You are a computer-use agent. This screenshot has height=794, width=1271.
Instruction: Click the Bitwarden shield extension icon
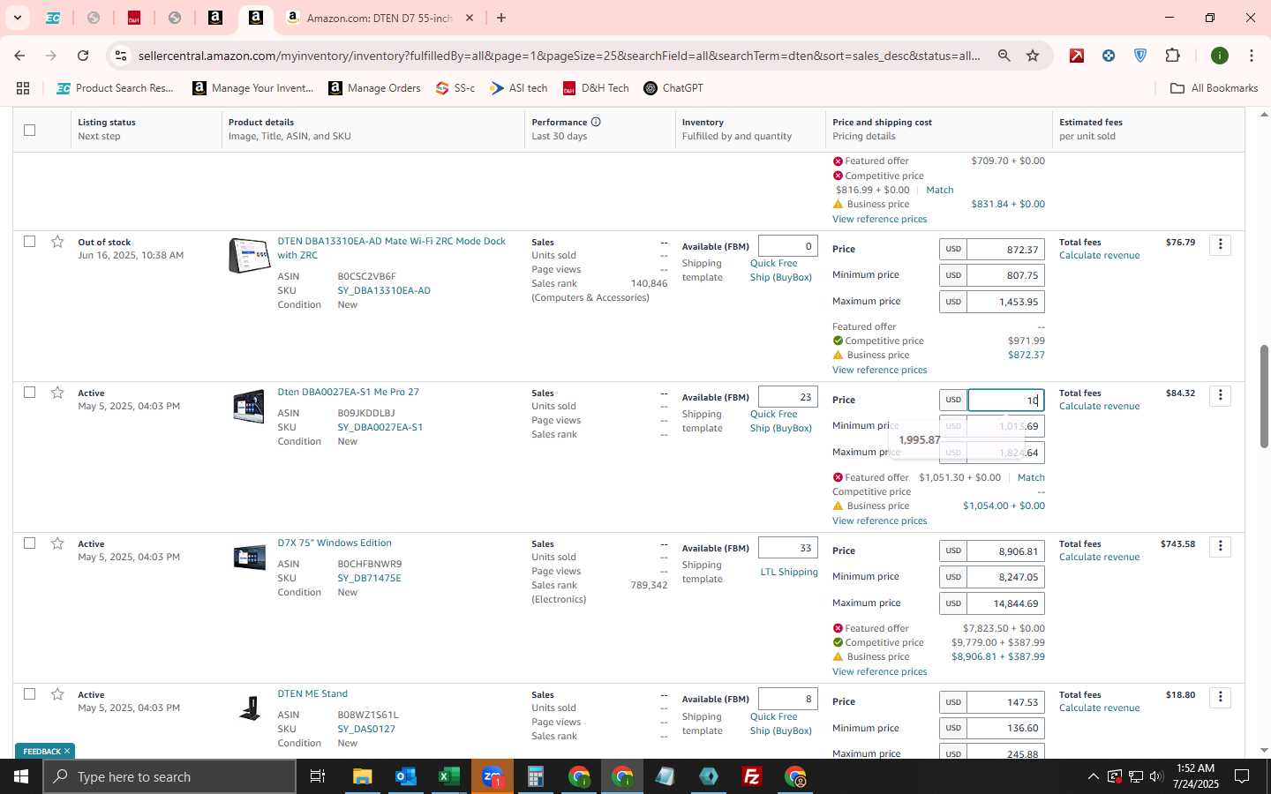1140,56
